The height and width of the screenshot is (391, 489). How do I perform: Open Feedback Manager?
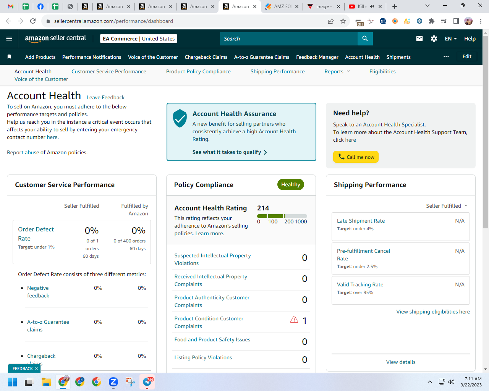point(317,57)
